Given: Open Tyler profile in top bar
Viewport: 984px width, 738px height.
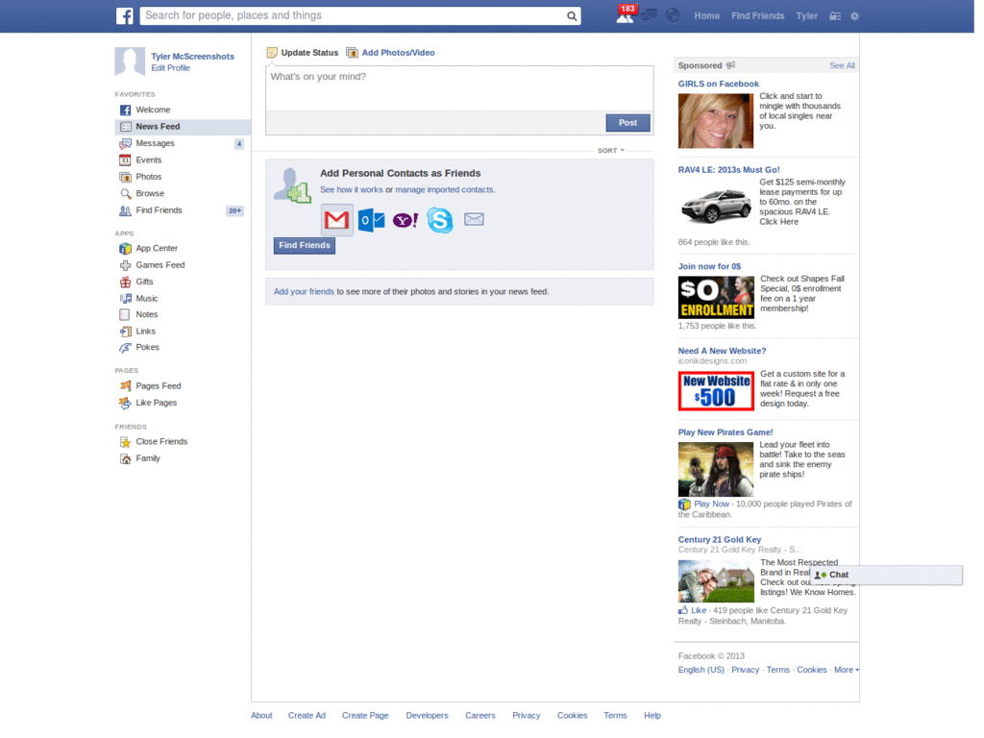Looking at the screenshot, I should 806,15.
